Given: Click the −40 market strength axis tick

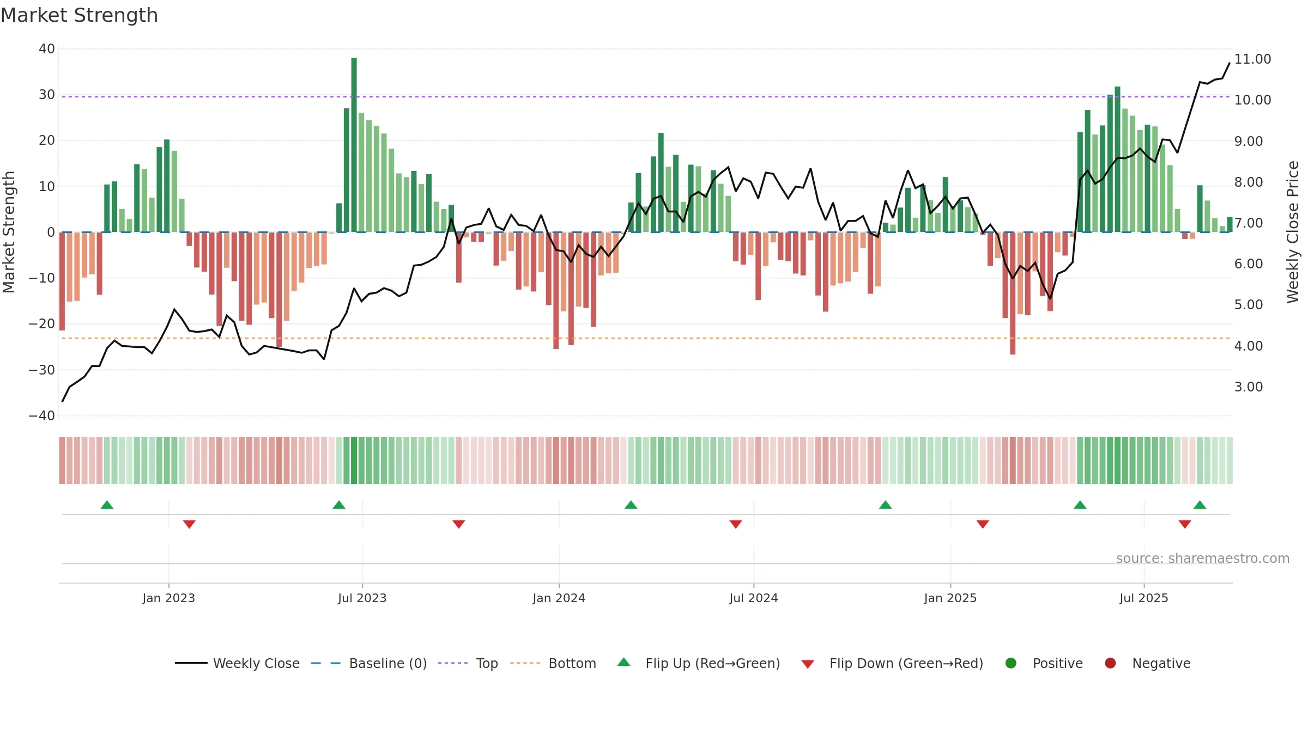Looking at the screenshot, I should [x=42, y=415].
